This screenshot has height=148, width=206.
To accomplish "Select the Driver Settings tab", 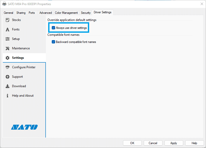I will (102, 12).
